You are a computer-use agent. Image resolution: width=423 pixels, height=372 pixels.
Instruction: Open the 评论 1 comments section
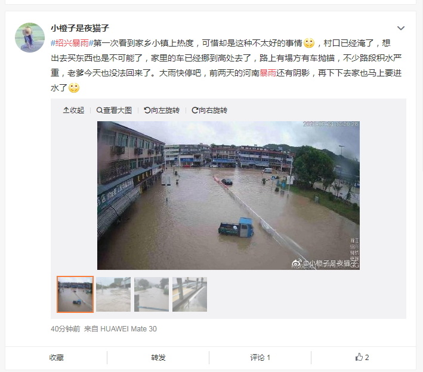click(260, 358)
